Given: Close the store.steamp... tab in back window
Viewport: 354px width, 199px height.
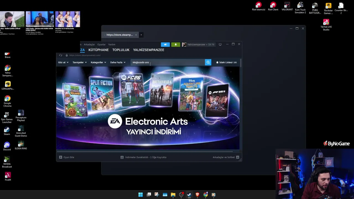Looking at the screenshot, I should point(136,35).
